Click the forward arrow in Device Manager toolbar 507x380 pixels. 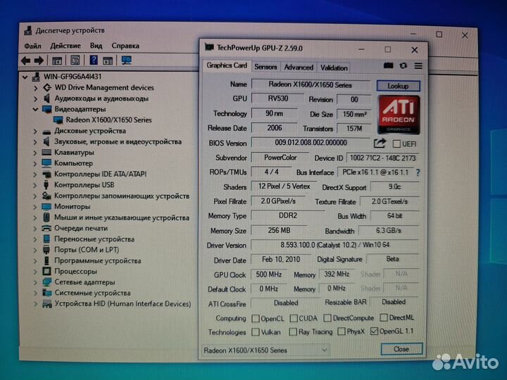coord(39,61)
